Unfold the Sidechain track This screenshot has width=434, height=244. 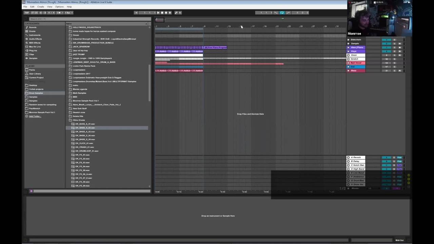click(x=348, y=40)
